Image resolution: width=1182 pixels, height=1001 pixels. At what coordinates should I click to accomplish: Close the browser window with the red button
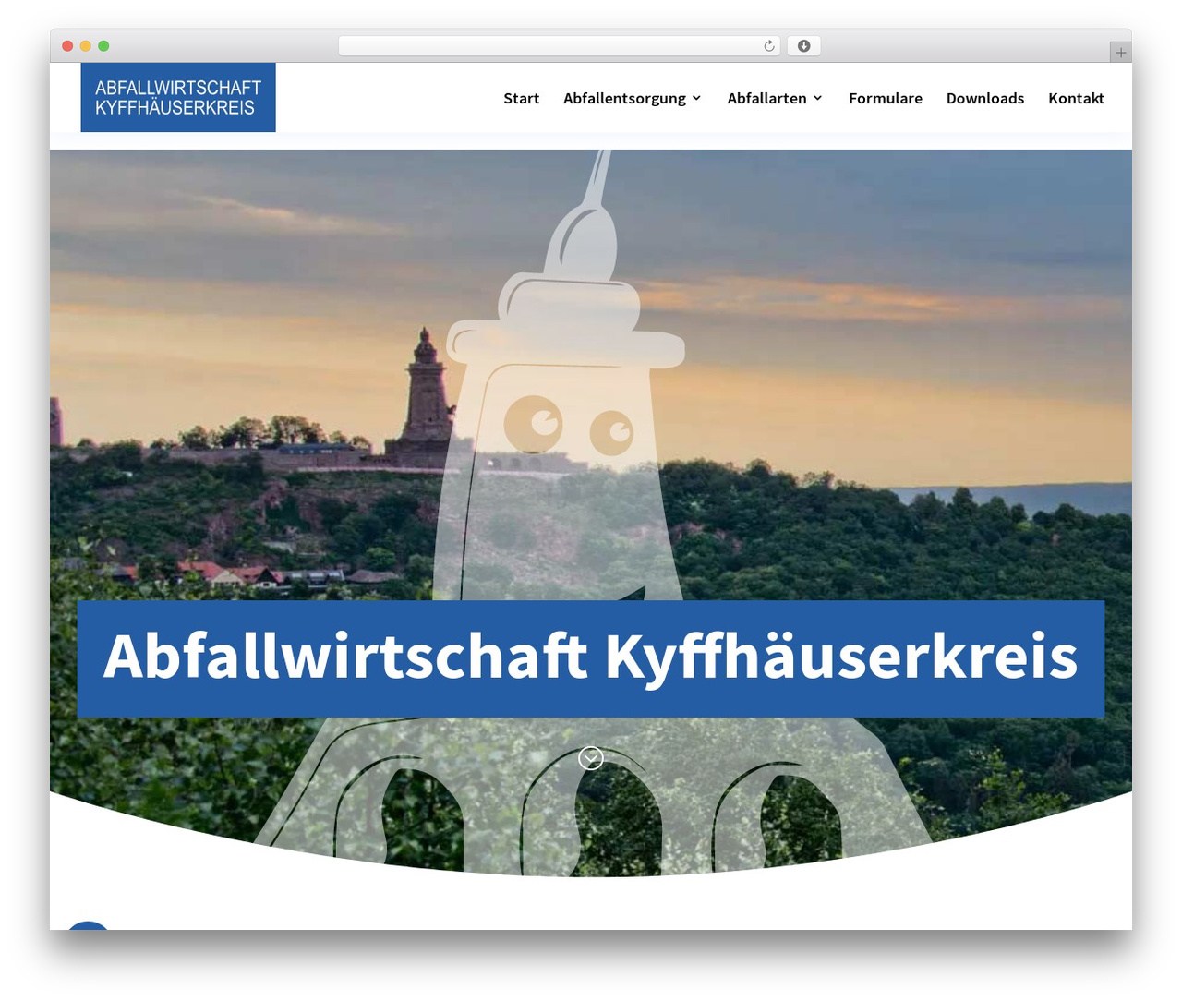coord(67,46)
